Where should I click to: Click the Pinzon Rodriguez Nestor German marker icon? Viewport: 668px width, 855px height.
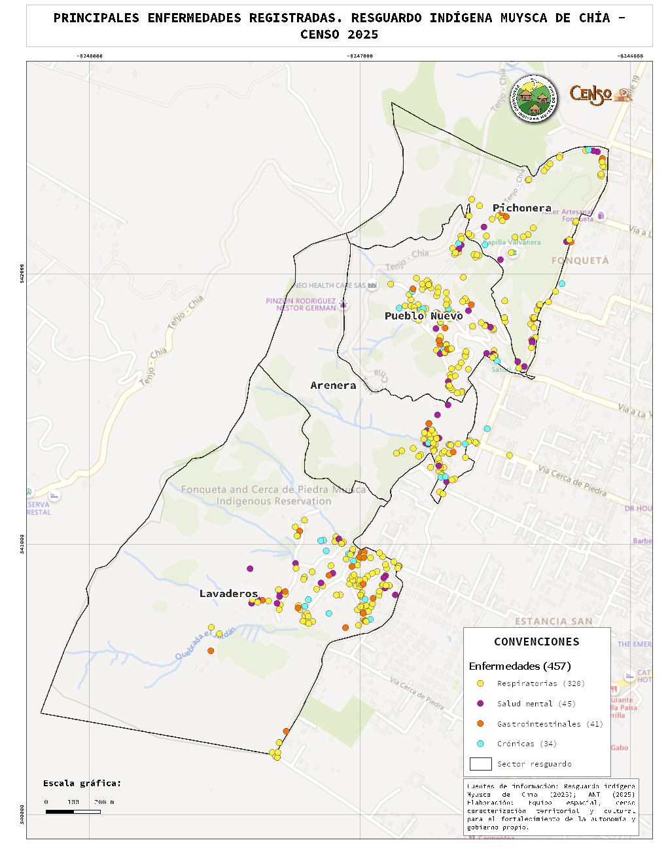click(x=343, y=304)
